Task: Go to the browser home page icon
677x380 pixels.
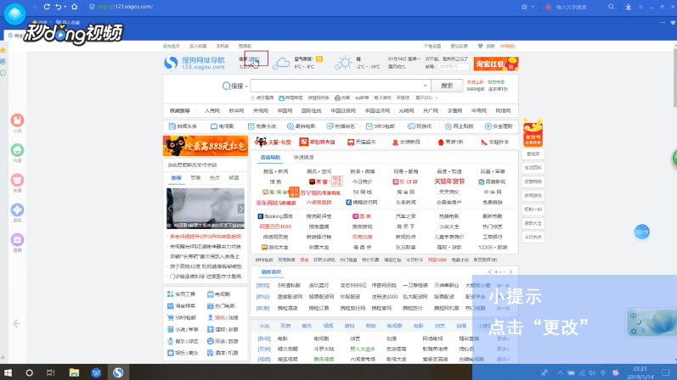Action: pyautogui.click(x=74, y=7)
